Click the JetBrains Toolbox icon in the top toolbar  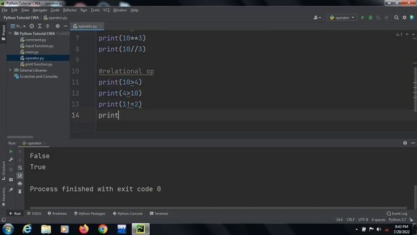click(412, 18)
